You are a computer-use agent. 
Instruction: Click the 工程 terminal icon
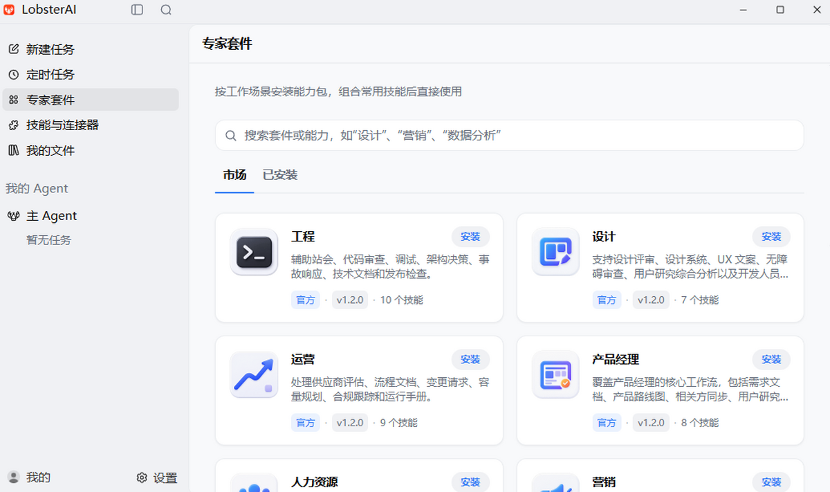[x=254, y=252]
